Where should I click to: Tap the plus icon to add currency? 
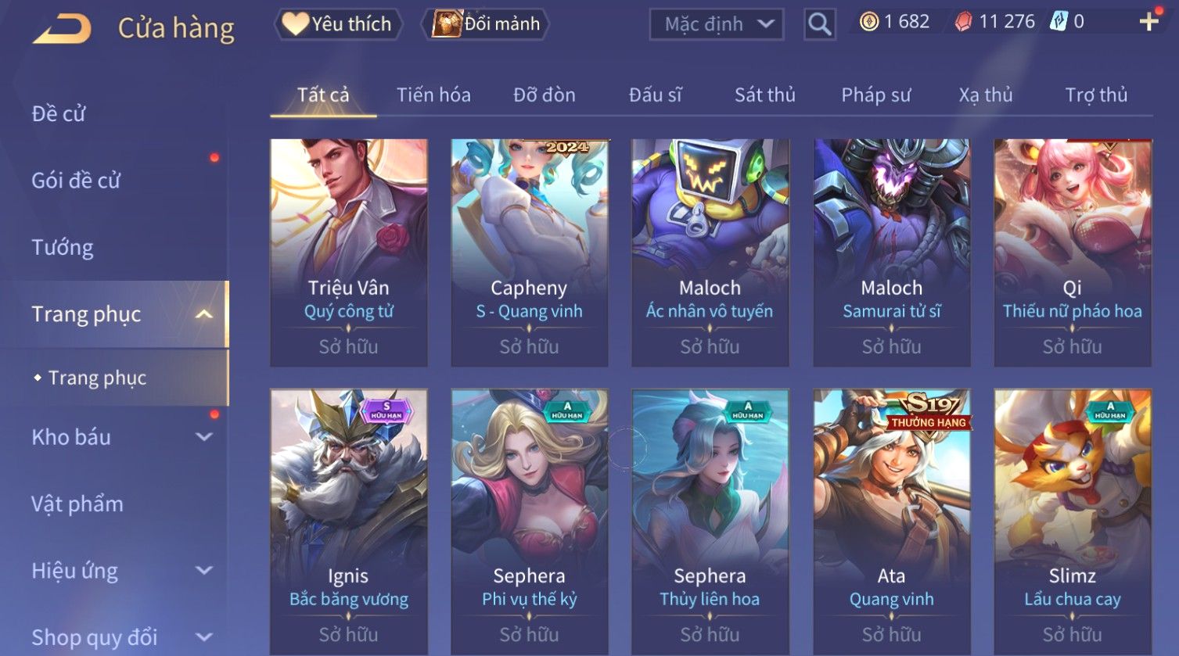pos(1148,22)
